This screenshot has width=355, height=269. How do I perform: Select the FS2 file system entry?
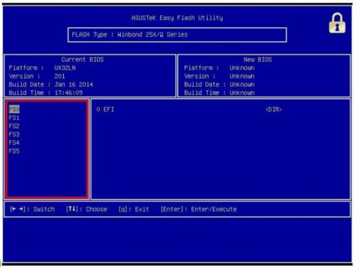(x=14, y=126)
